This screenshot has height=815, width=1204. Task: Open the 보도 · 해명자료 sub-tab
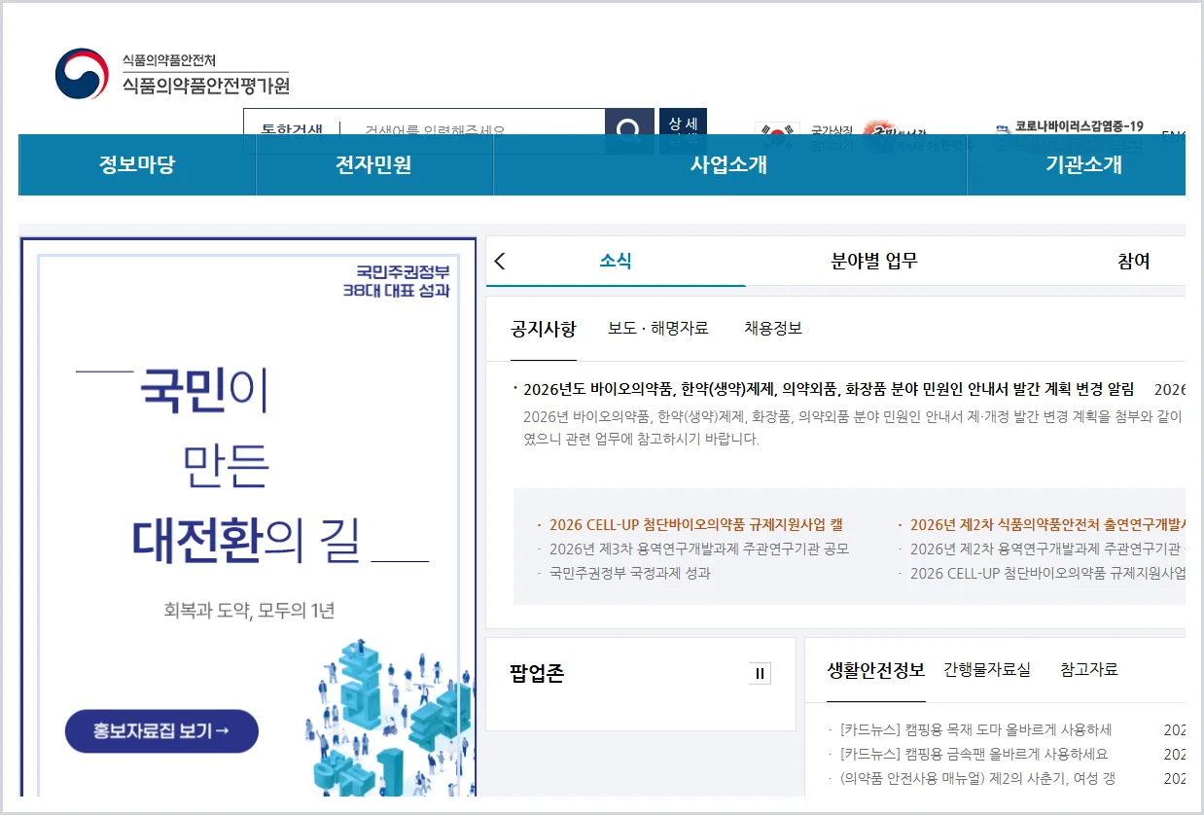(658, 329)
